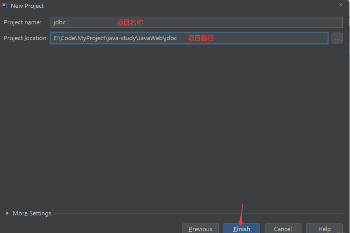Go back with the Previous button
Screen dimensions: 350x233
click(x=200, y=229)
